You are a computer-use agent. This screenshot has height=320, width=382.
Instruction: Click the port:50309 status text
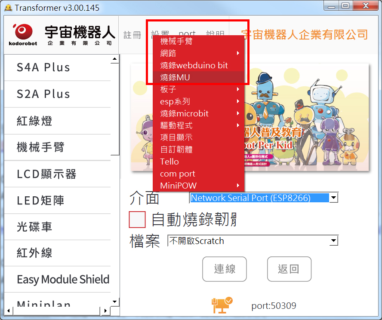click(274, 306)
